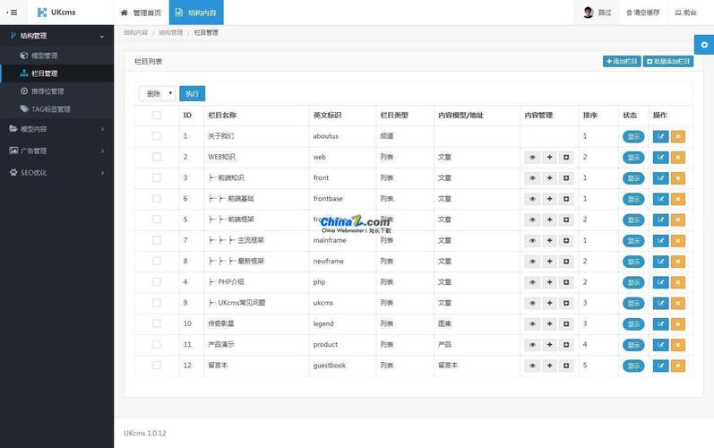Click the UKcms 1.0.12 footer text
The height and width of the screenshot is (448, 714).
pyautogui.click(x=145, y=433)
